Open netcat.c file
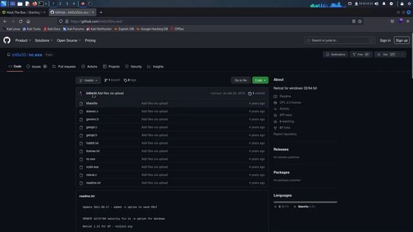Screen dimensions: 413x232 click(x=92, y=175)
